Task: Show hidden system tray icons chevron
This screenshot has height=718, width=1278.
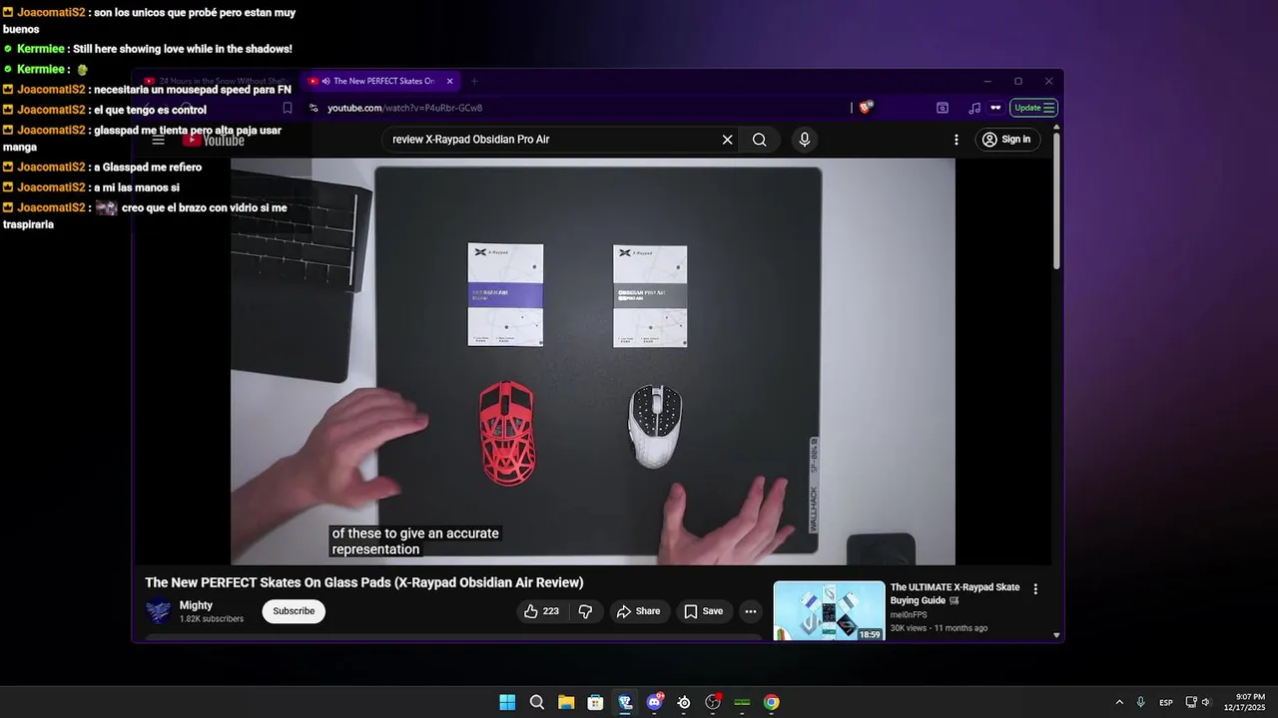Action: coord(1119,702)
